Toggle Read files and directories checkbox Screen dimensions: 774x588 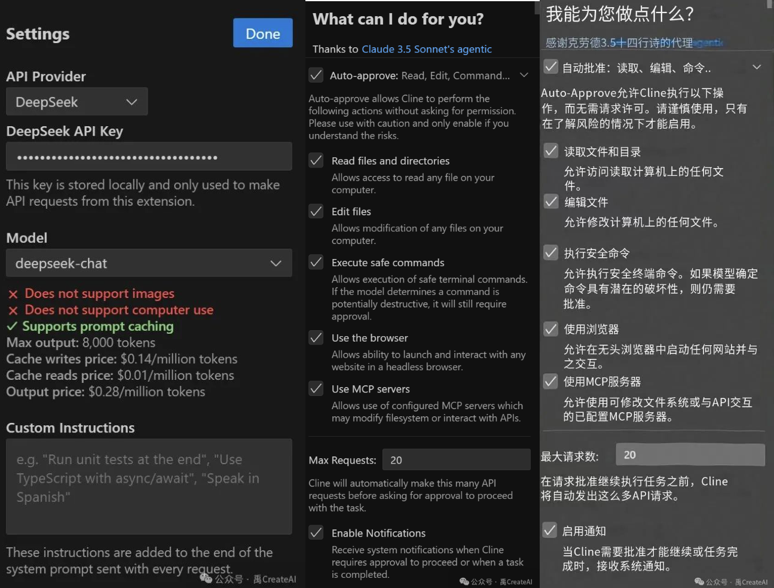(x=316, y=160)
